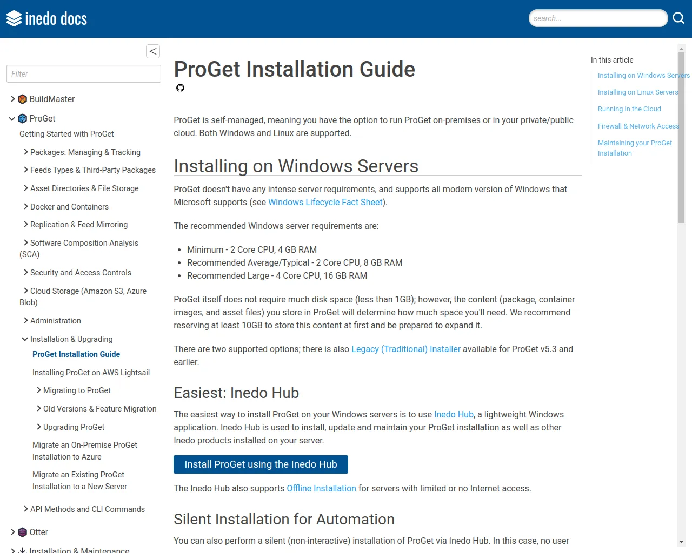Follow the Inedo Hub link
The height and width of the screenshot is (553, 692).
tap(454, 415)
